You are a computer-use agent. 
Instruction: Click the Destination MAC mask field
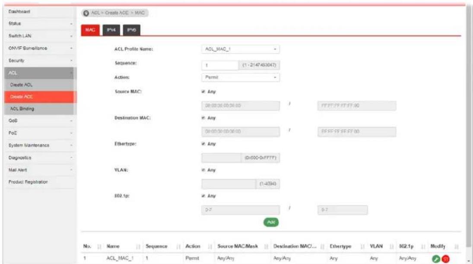pos(356,132)
